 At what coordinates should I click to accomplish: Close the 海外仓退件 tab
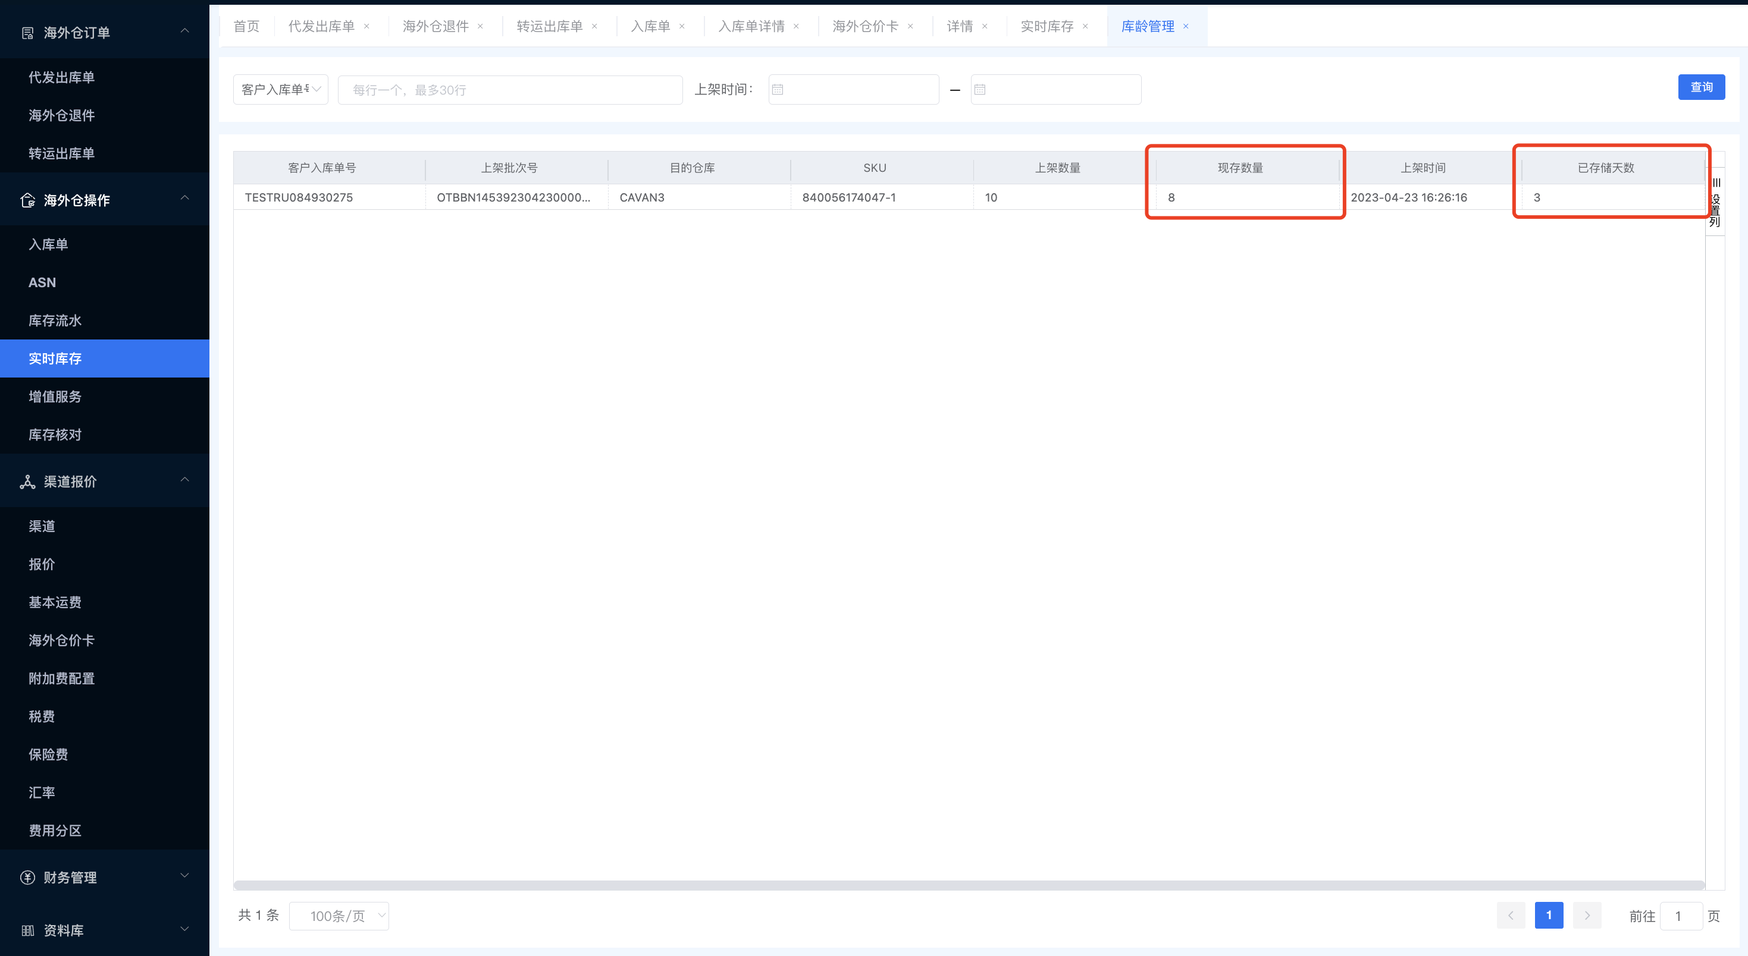480,26
